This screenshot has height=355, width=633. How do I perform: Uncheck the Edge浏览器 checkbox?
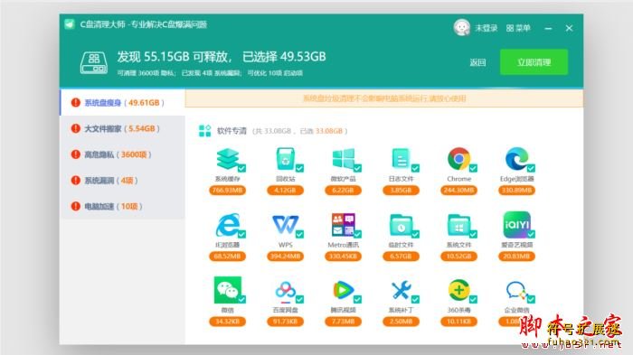531,168
